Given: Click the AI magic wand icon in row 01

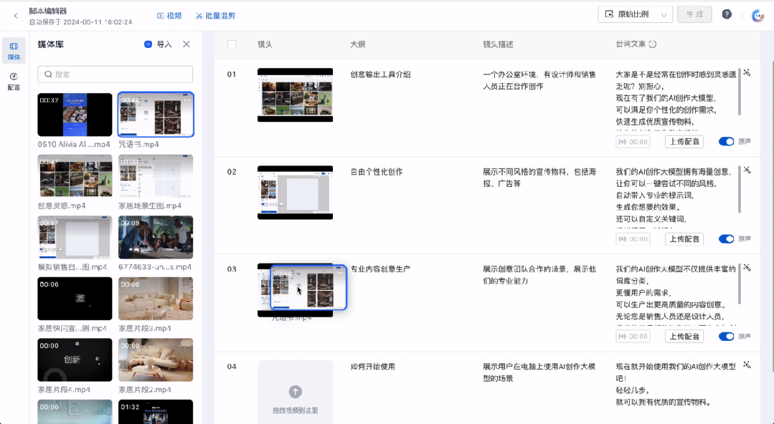Looking at the screenshot, I should pyautogui.click(x=747, y=73).
